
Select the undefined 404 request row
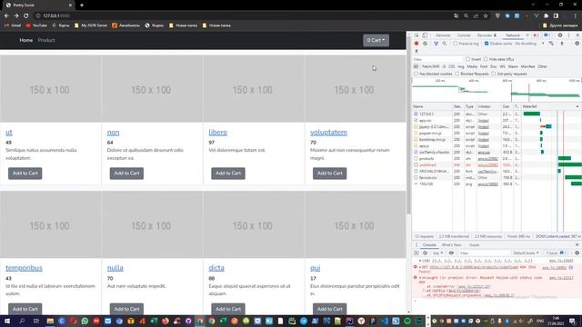pos(497,165)
